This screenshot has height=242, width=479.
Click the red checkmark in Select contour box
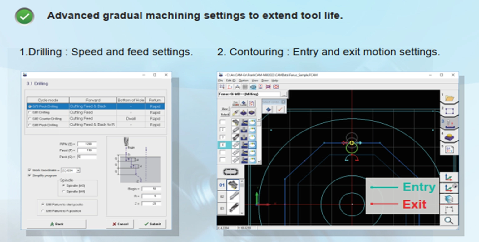(x=280, y=110)
